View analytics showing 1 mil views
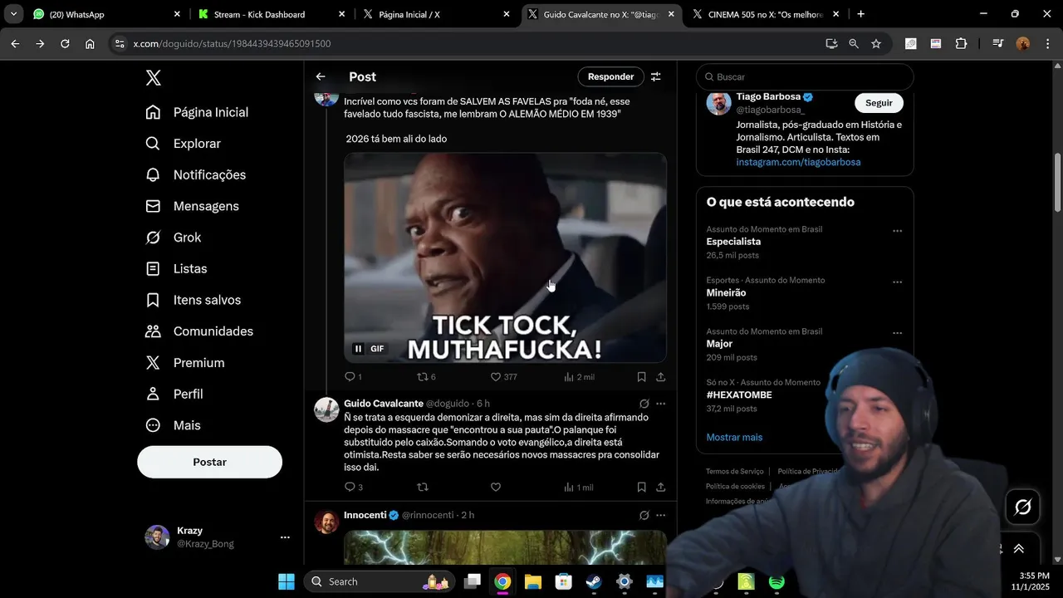This screenshot has height=598, width=1063. click(579, 488)
